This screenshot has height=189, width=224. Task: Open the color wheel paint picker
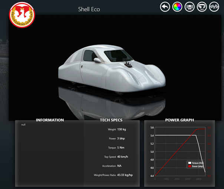[x=177, y=7]
